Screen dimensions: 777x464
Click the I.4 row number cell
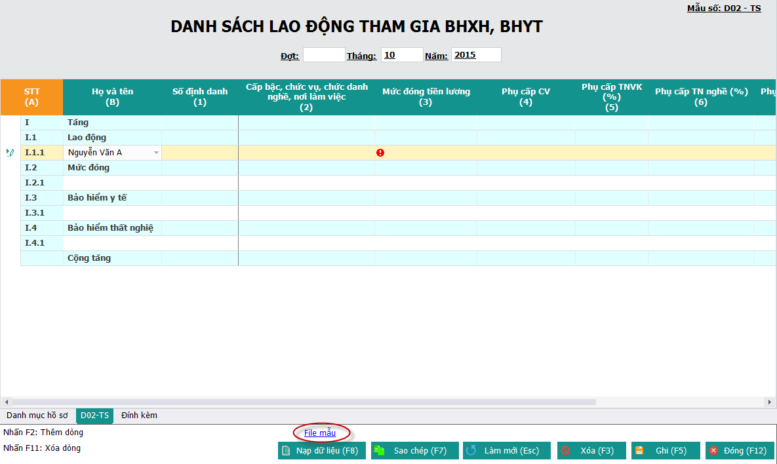coord(41,228)
